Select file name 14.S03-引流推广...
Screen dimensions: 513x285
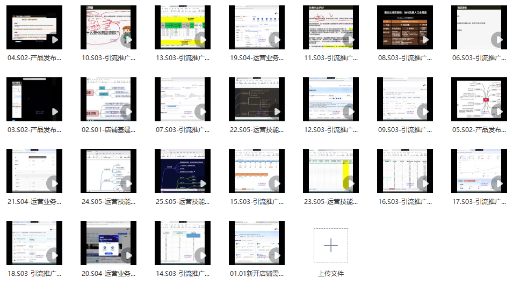(183, 274)
